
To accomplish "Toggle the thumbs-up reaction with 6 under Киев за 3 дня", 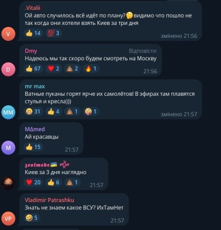I will tap(54, 182).
